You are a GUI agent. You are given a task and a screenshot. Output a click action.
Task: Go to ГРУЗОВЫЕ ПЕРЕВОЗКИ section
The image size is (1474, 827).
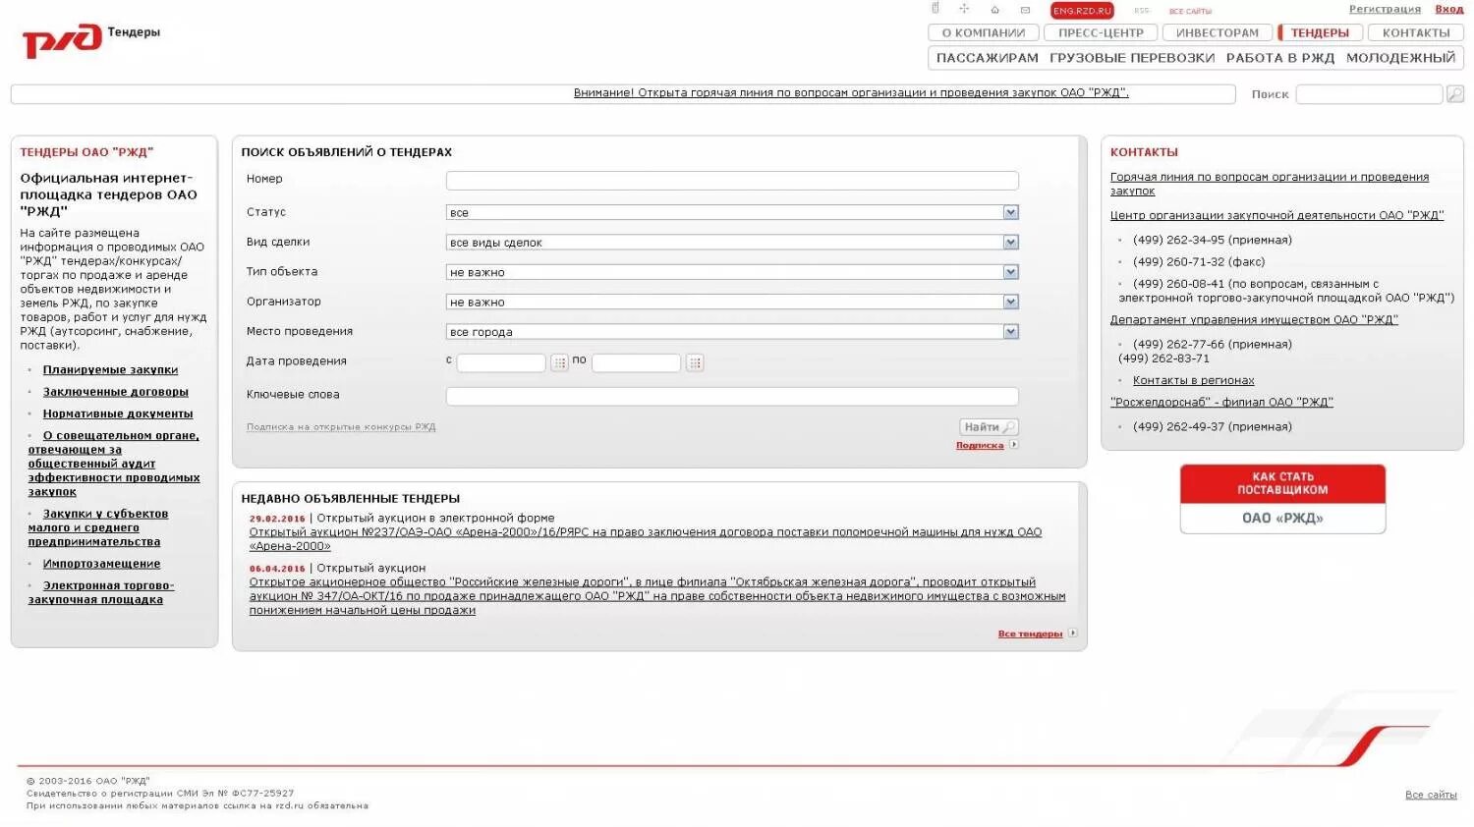click(1132, 58)
